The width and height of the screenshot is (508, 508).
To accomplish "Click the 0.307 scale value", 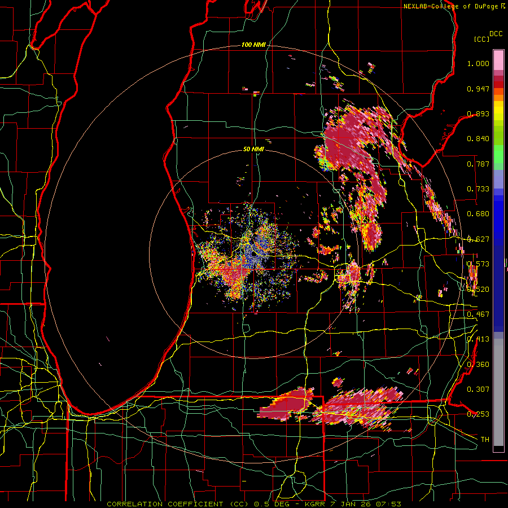I will point(478,389).
